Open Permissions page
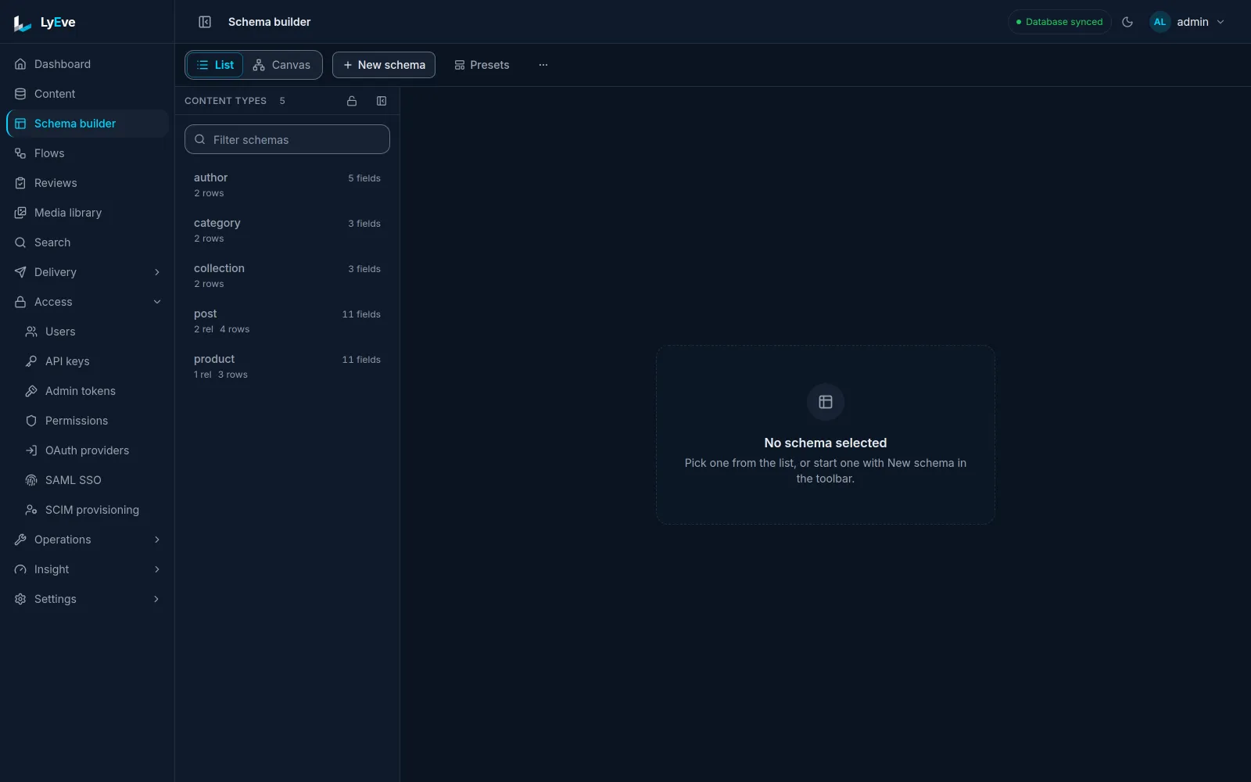This screenshot has width=1251, height=782. (x=93, y=421)
